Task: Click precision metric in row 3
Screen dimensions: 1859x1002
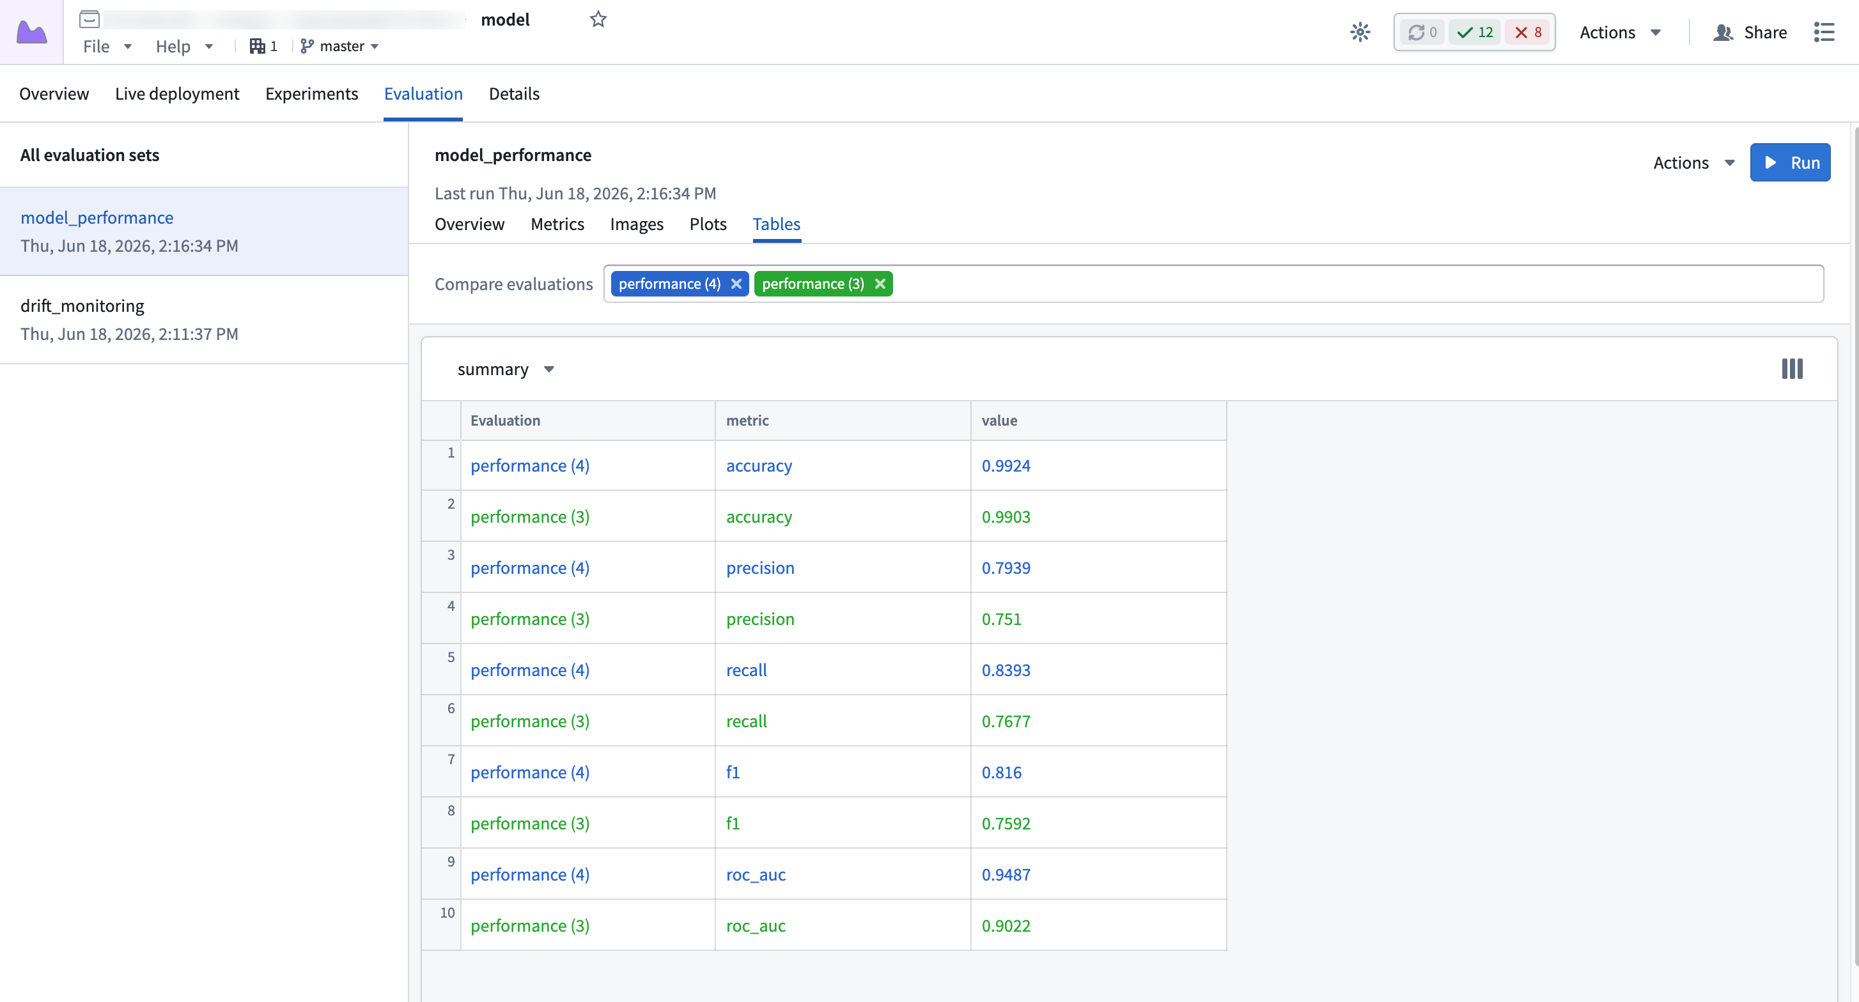Action: (x=760, y=567)
